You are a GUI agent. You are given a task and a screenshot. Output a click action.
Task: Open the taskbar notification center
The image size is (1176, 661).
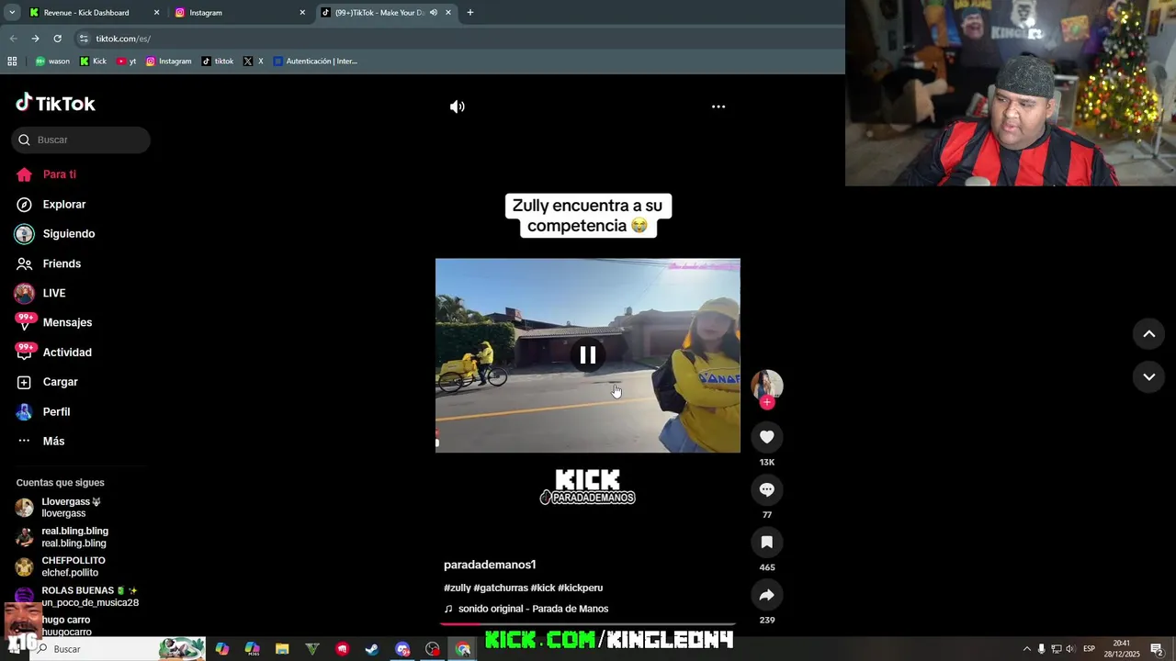pos(1157,649)
